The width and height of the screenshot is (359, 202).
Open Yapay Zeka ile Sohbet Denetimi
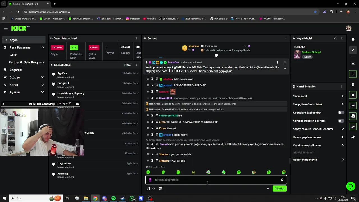pos(318,129)
